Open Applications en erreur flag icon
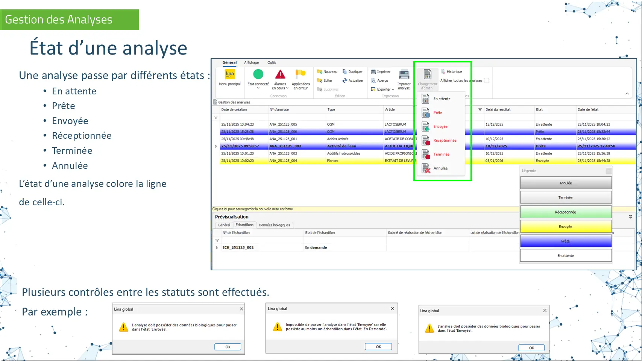Viewport: 642px width, 361px height. tap(301, 74)
